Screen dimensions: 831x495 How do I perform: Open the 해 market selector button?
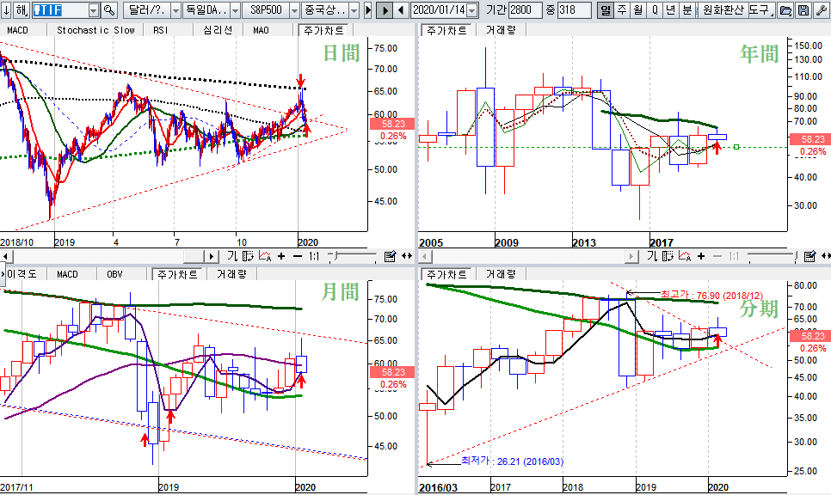[22, 9]
